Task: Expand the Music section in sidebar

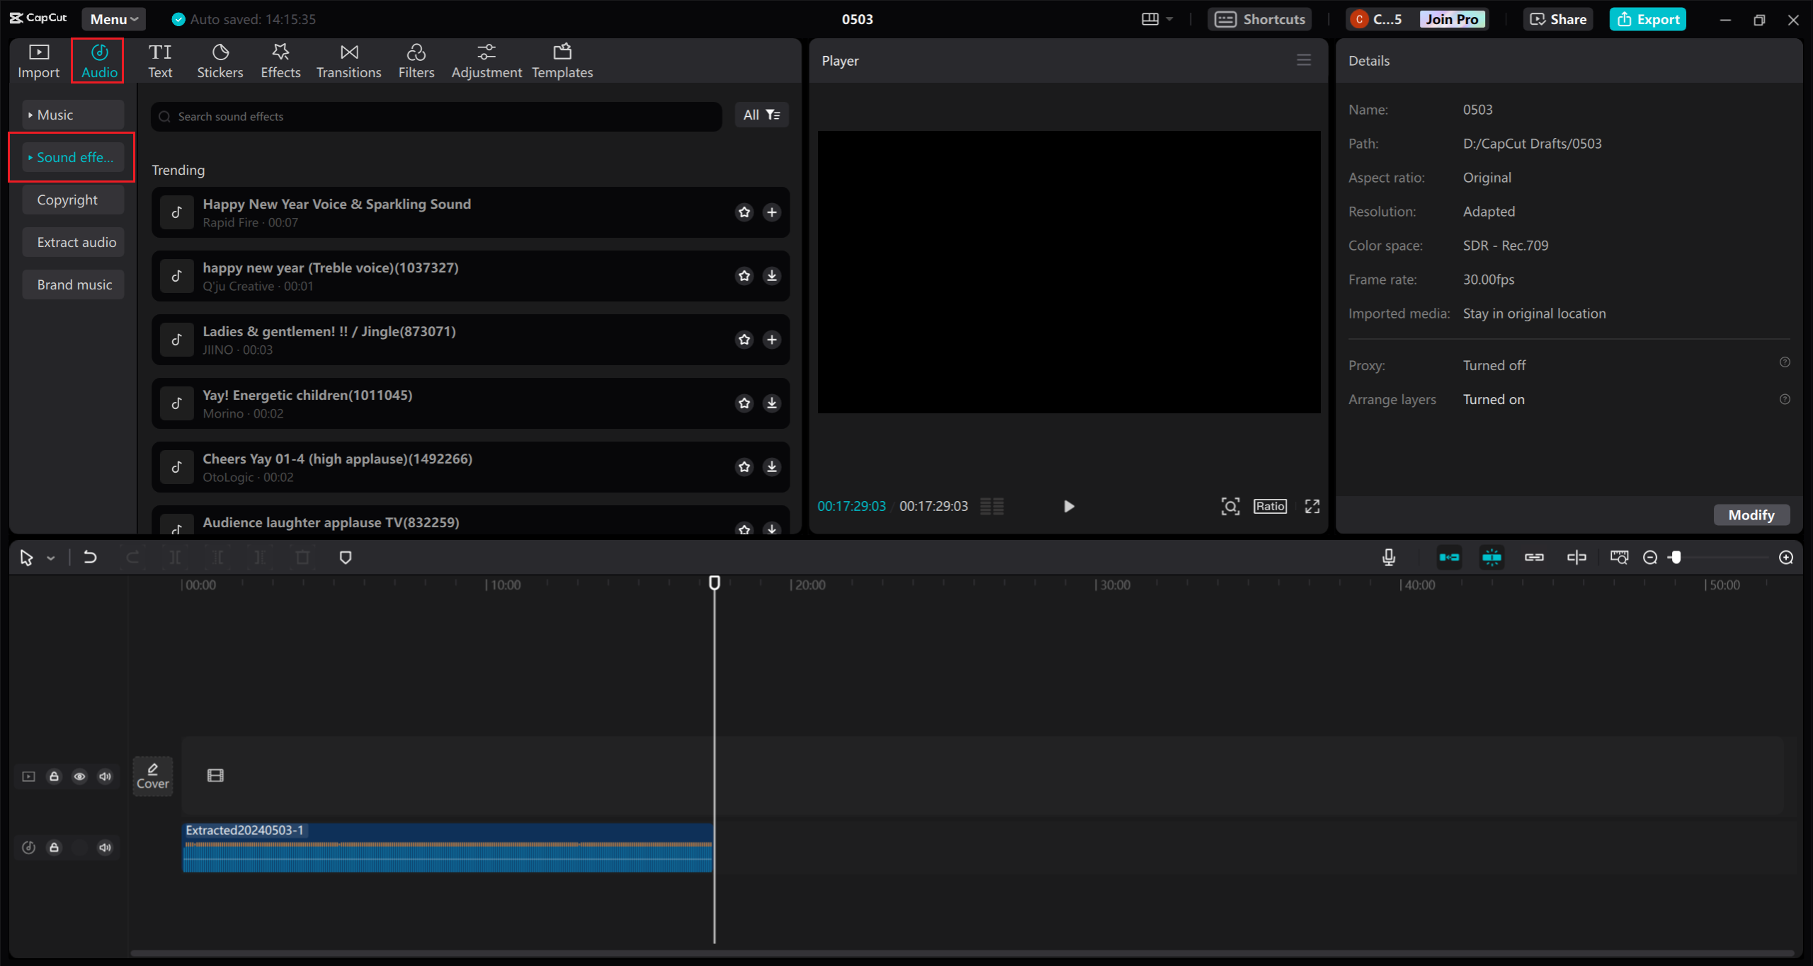Action: pos(72,114)
